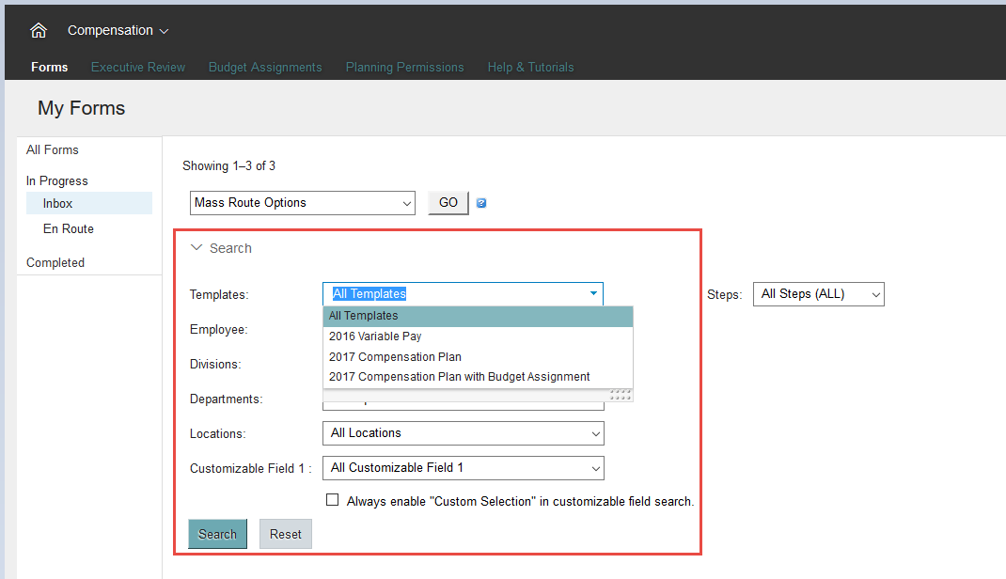The height and width of the screenshot is (579, 1006).
Task: Open the Inbox folder
Action: tap(89, 203)
